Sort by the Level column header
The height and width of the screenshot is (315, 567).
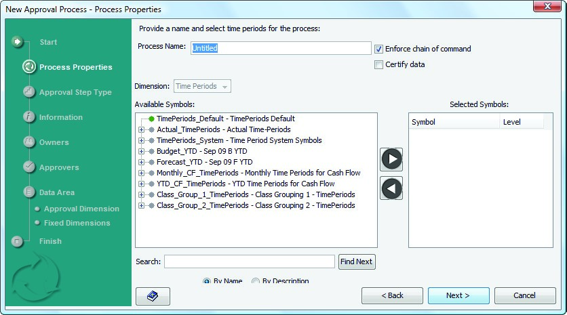click(x=522, y=122)
